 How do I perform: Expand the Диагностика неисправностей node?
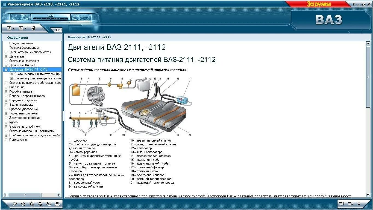6,52
